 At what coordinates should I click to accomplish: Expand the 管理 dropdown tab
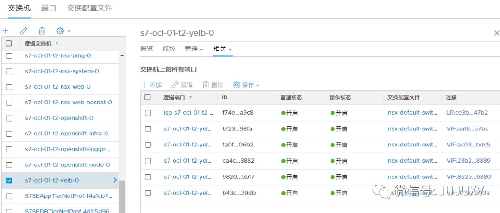(194, 49)
